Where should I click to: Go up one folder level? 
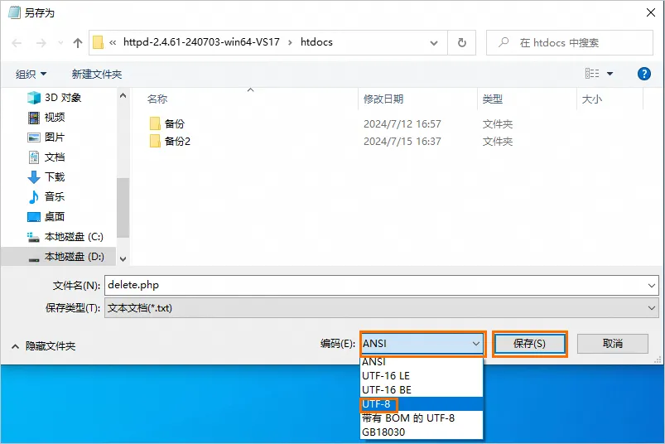[x=78, y=43]
